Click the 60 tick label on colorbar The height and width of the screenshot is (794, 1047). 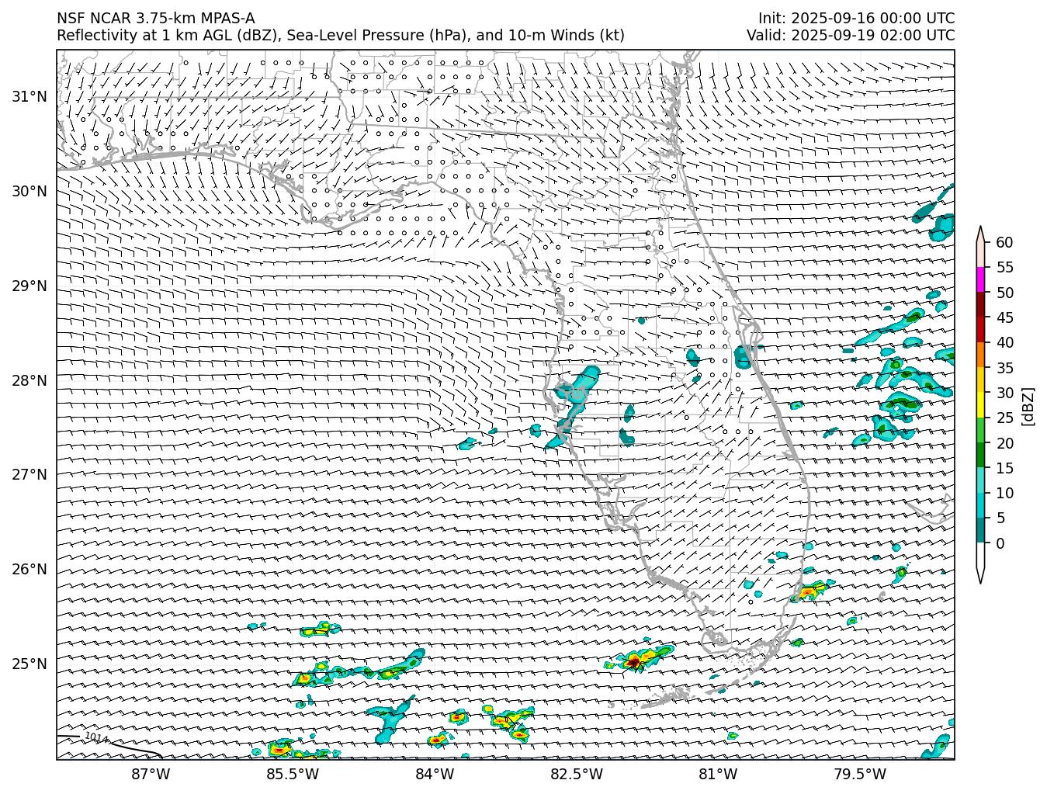click(1004, 243)
